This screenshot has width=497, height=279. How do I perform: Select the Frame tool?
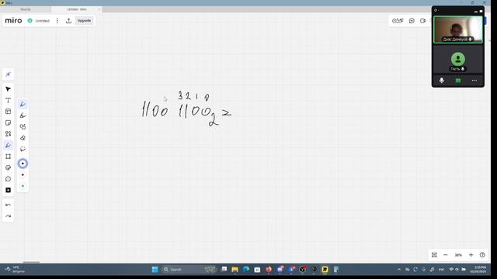(9, 157)
